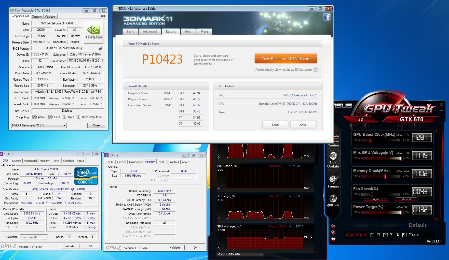Click the Max arrow of Memory Clock
The width and height of the screenshot is (449, 260).
click(x=403, y=176)
